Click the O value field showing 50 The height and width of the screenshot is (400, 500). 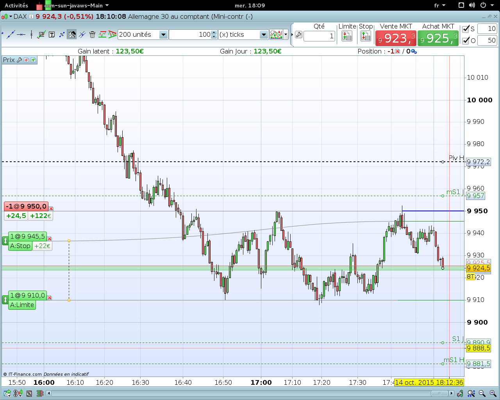[487, 41]
